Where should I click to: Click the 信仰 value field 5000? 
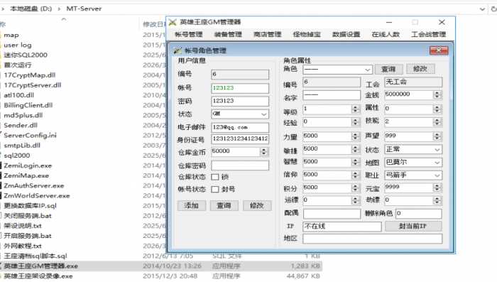point(327,175)
